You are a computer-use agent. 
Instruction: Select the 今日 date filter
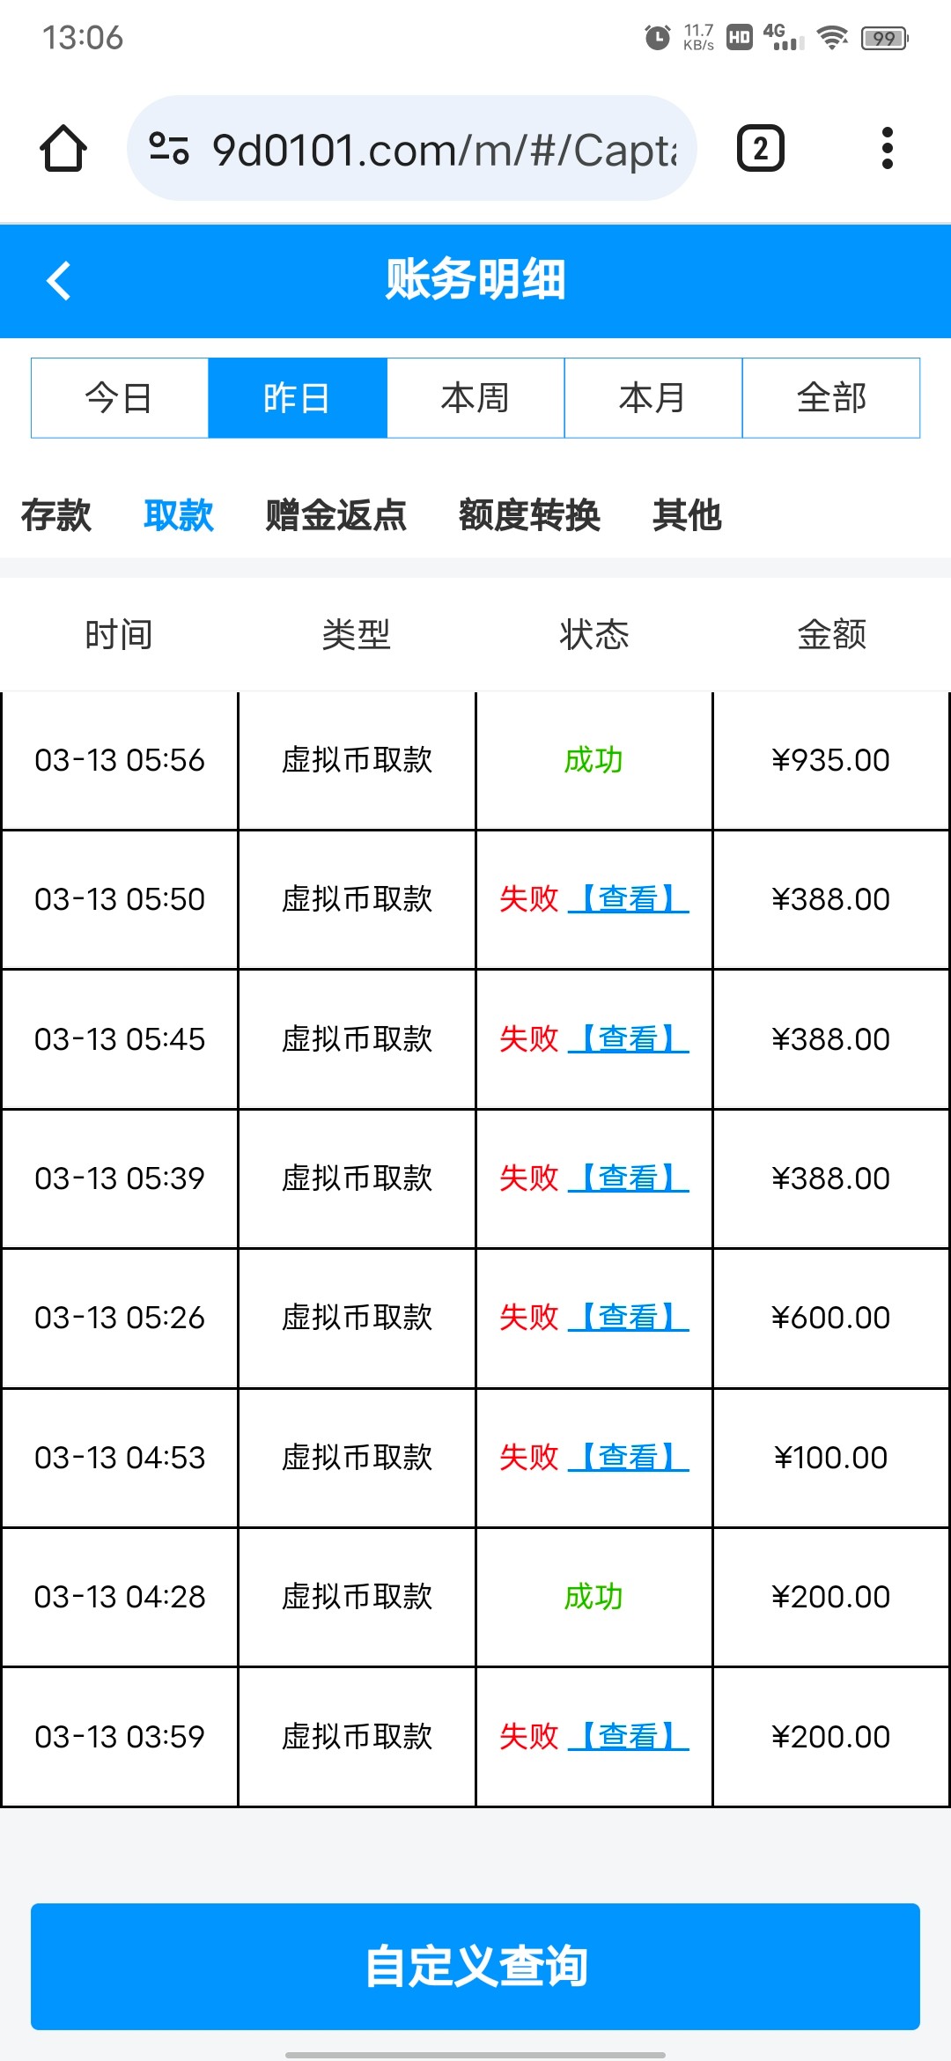[x=120, y=398]
